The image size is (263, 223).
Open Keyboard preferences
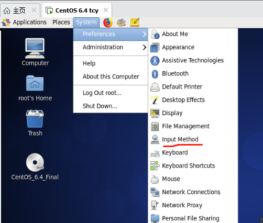193,153
